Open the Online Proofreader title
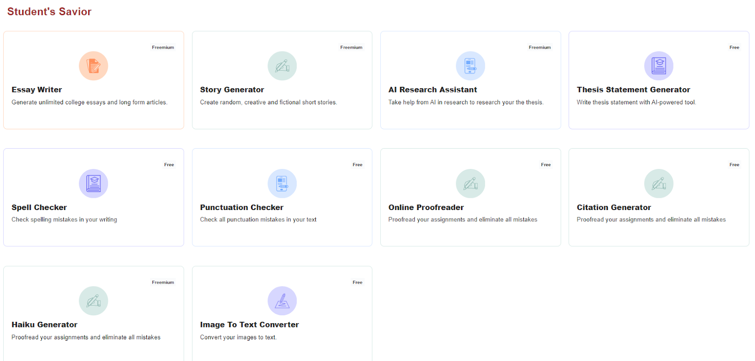The width and height of the screenshot is (755, 361). tap(426, 207)
